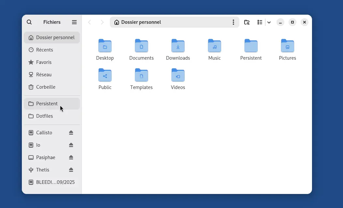Open Corbeille in the sidebar
The width and height of the screenshot is (343, 208).
[52, 87]
